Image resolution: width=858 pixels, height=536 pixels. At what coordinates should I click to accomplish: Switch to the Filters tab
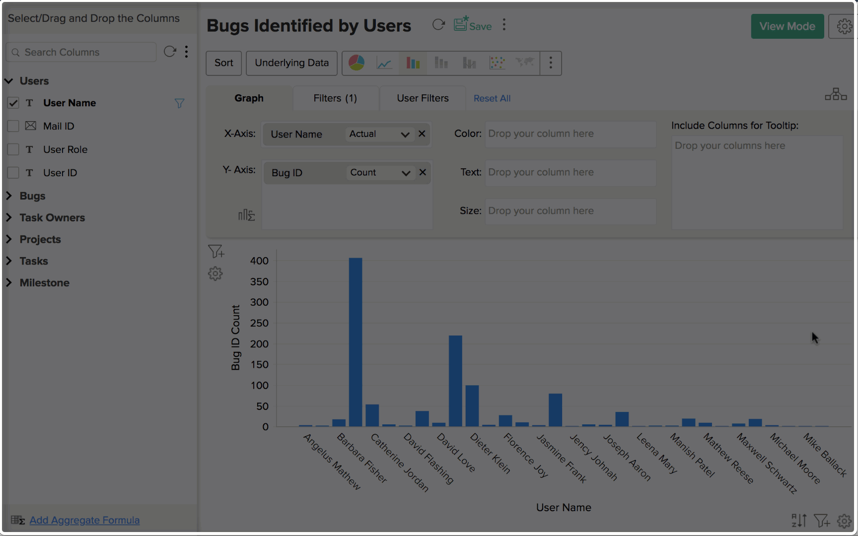336,98
